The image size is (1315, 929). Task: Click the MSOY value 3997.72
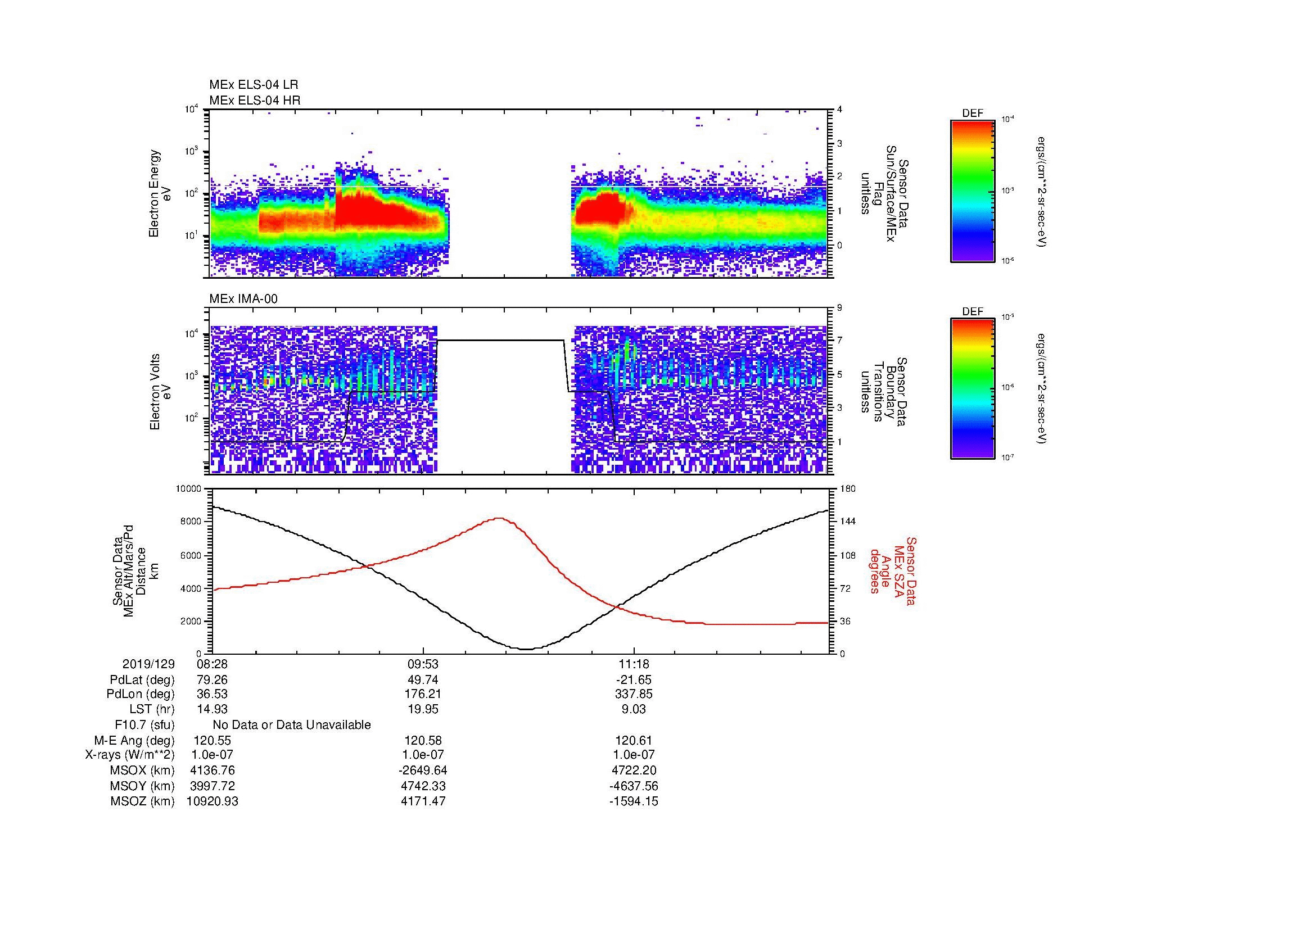212,786
